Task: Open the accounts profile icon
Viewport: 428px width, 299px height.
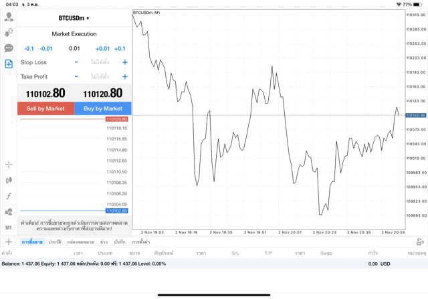Action: pyautogui.click(x=9, y=17)
